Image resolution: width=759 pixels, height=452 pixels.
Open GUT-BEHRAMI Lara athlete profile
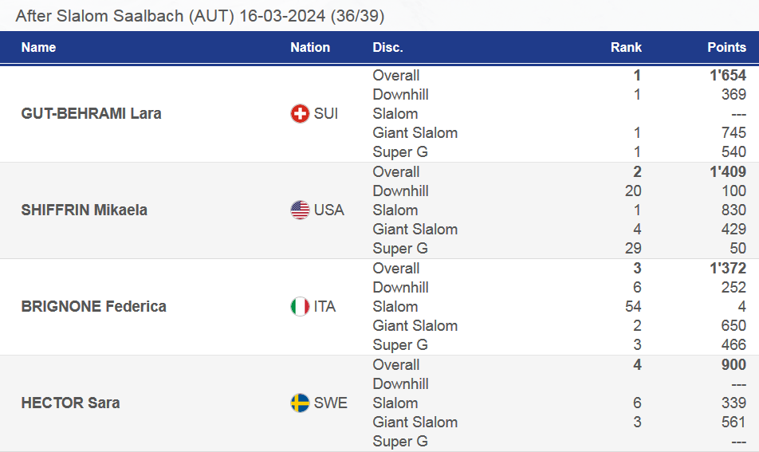pos(91,114)
